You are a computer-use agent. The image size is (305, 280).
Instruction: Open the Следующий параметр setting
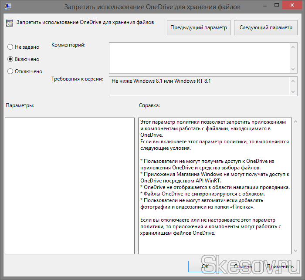(x=266, y=27)
